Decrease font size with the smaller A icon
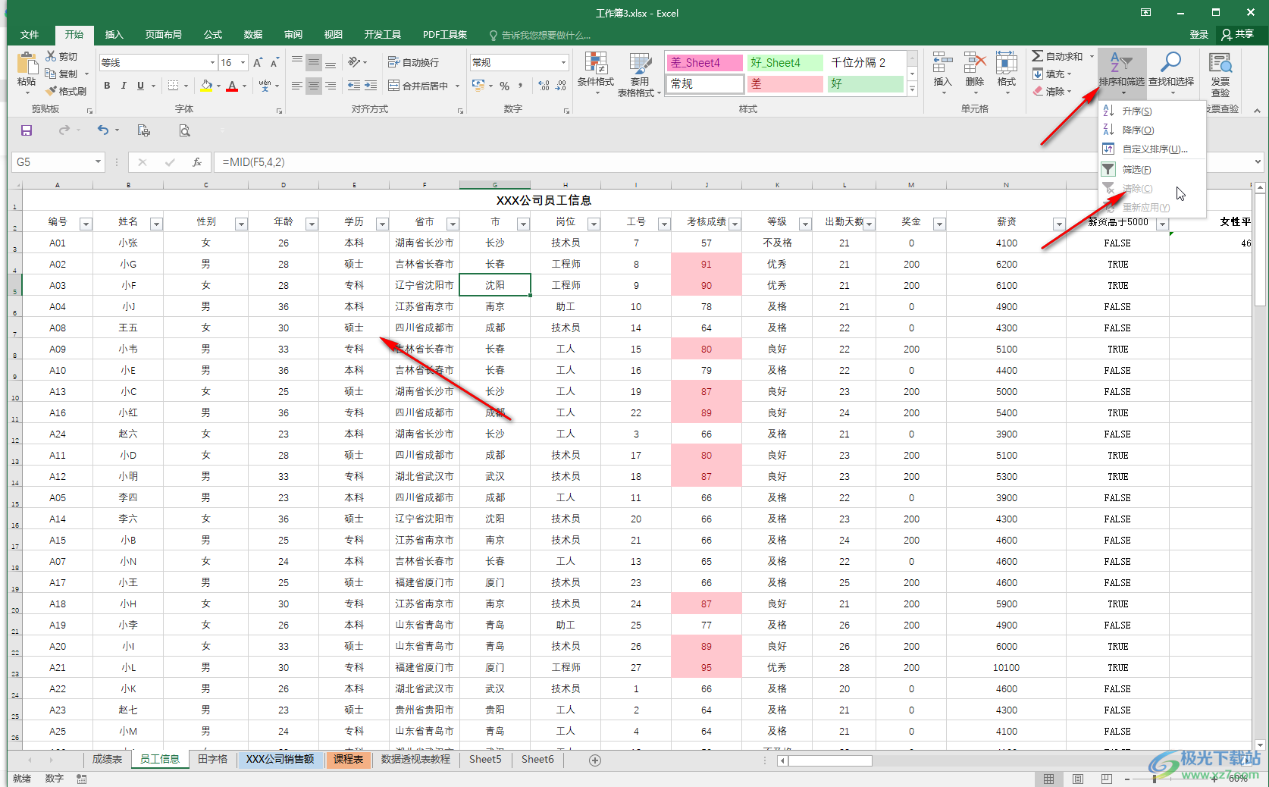 [x=274, y=62]
